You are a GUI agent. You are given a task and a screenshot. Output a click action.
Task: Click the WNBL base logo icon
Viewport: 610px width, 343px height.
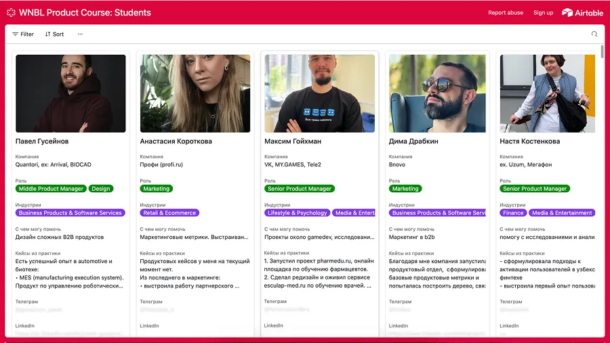click(x=11, y=12)
